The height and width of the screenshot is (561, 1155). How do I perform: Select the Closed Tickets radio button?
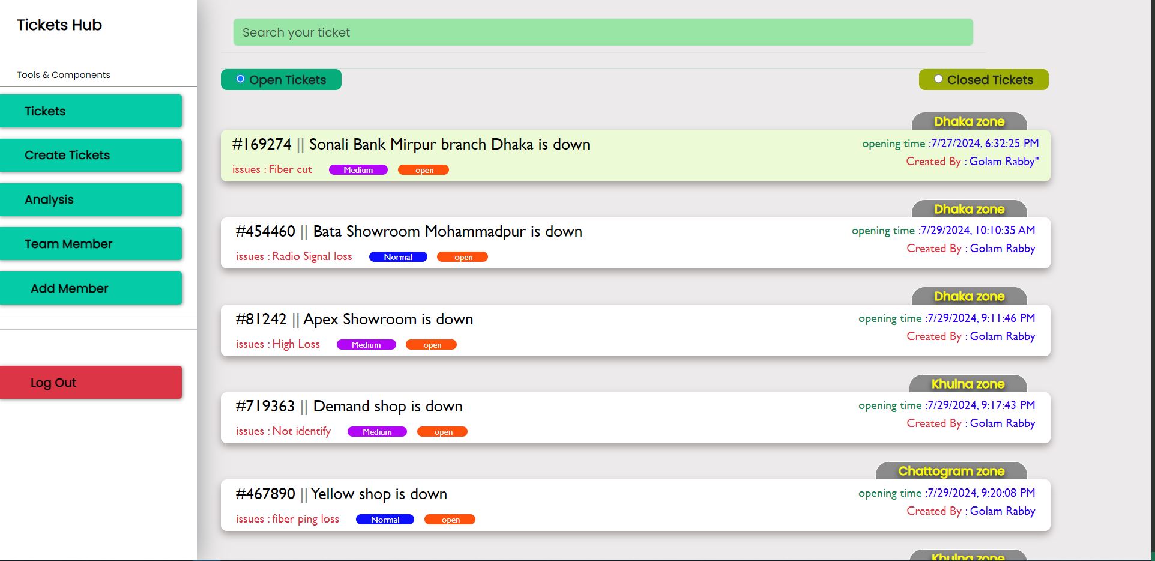coord(938,79)
